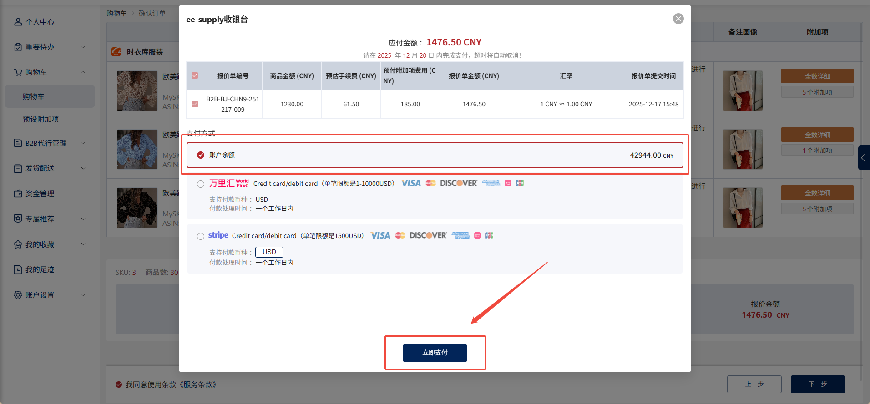
Task: Open 购物车 submenu item in sidebar
Action: [50, 96]
